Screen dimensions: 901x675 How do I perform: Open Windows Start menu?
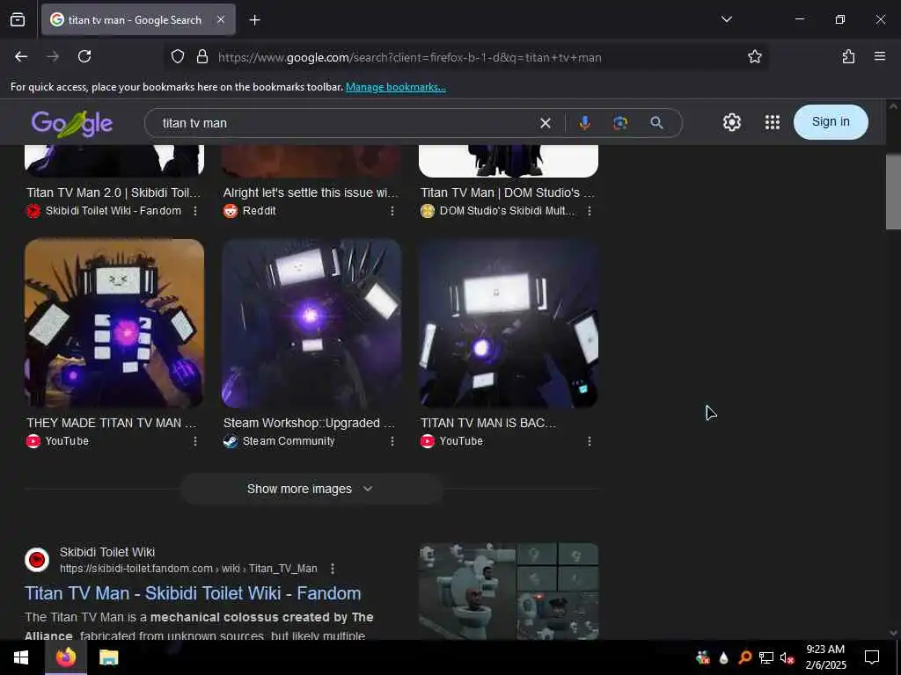pos(21,657)
